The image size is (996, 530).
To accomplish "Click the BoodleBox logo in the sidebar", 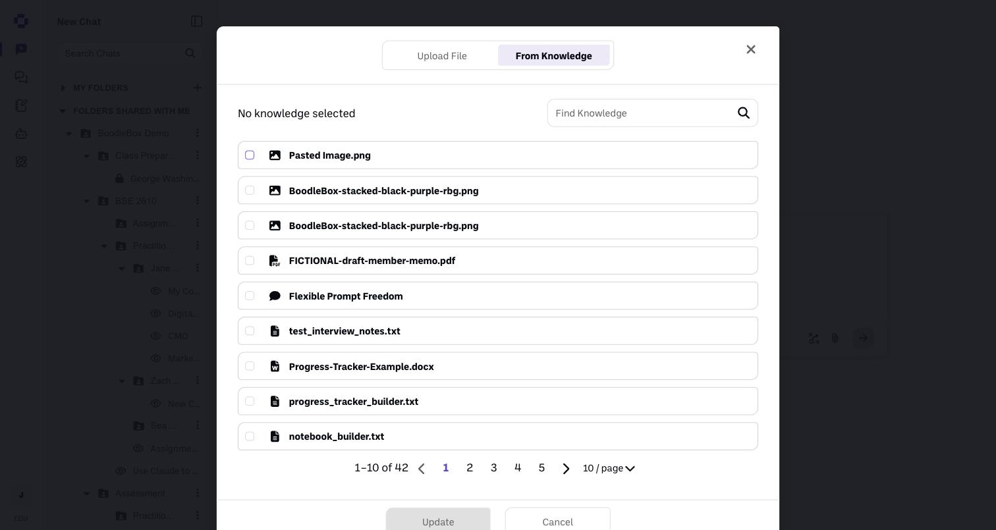I will coord(21,21).
